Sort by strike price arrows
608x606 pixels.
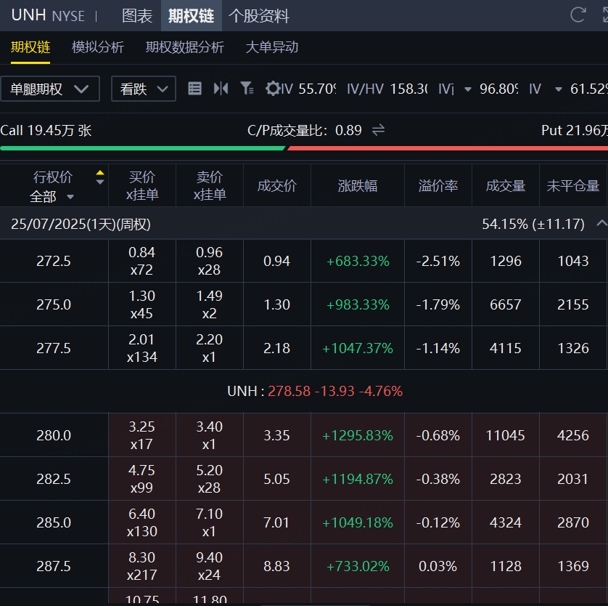(x=100, y=177)
